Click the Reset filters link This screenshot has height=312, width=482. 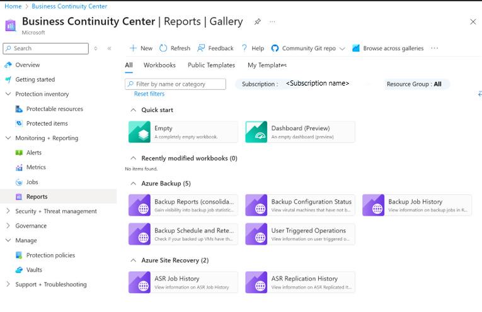[149, 94]
